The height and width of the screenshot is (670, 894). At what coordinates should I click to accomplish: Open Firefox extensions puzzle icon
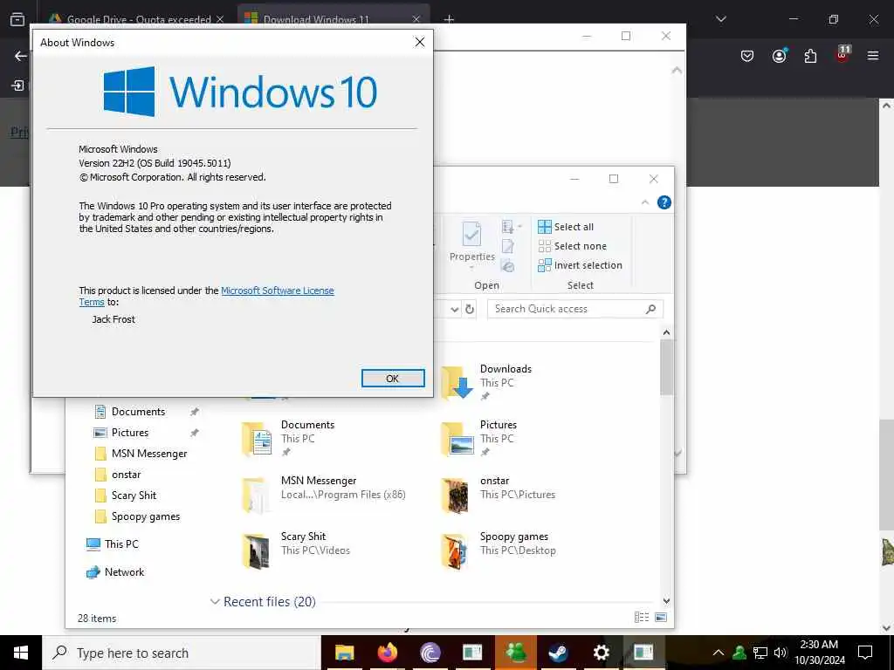click(811, 56)
